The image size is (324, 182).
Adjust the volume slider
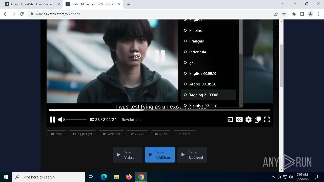[x=76, y=120]
